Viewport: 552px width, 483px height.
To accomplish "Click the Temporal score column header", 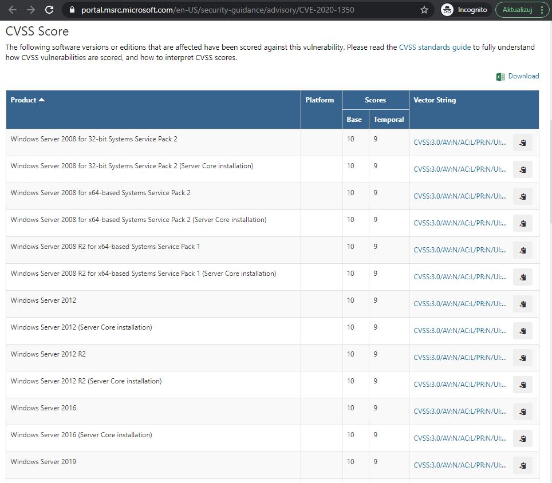I will 389,120.
